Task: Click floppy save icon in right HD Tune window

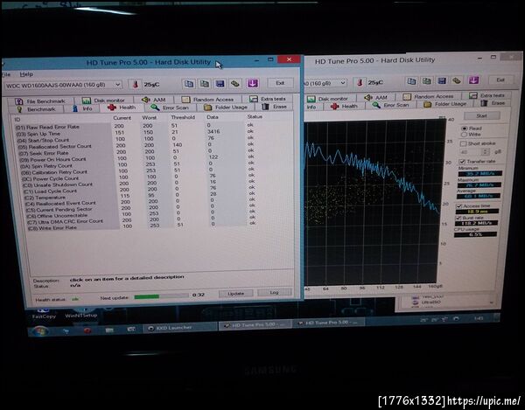Action: pyautogui.click(x=442, y=80)
